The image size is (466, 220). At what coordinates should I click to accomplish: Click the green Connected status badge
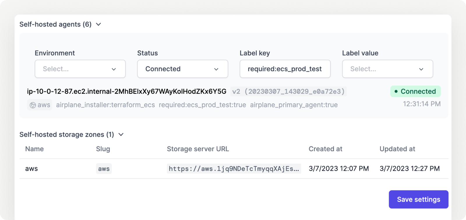point(415,91)
